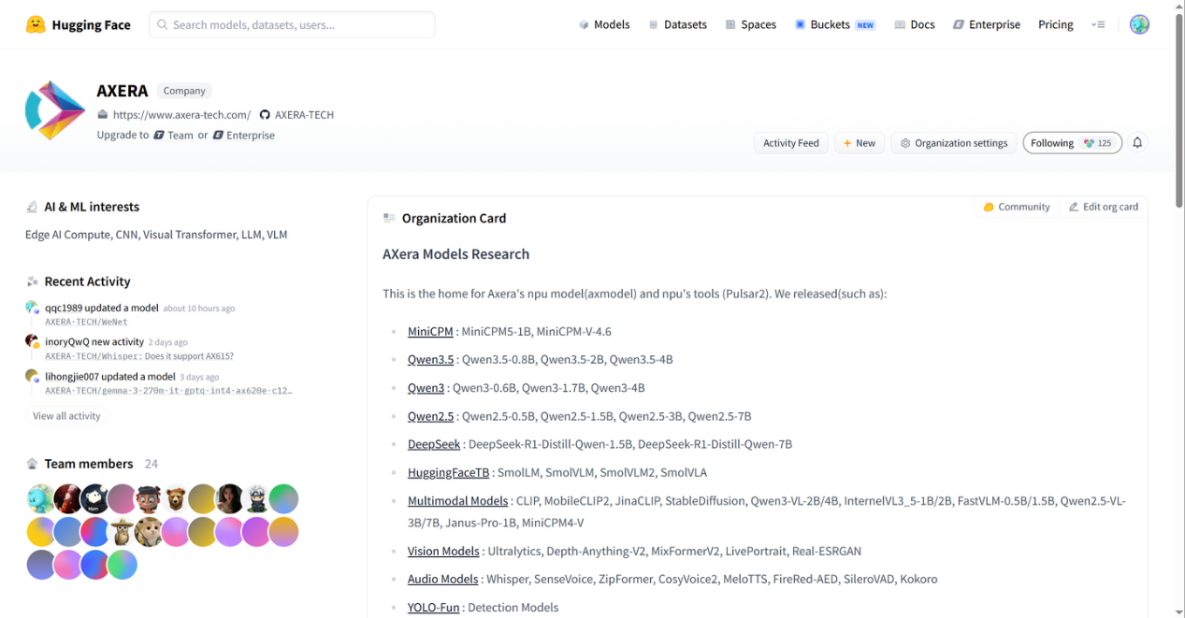This screenshot has height=618, width=1185.
Task: Click qqc1989's avatar in Recent Activity
Action: [x=33, y=308]
